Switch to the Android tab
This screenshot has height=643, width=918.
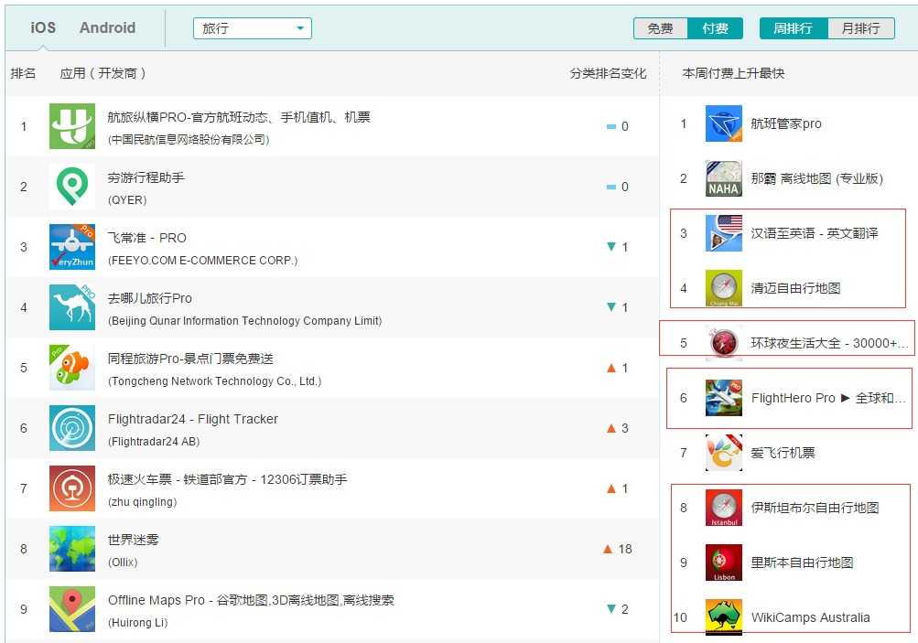(107, 27)
